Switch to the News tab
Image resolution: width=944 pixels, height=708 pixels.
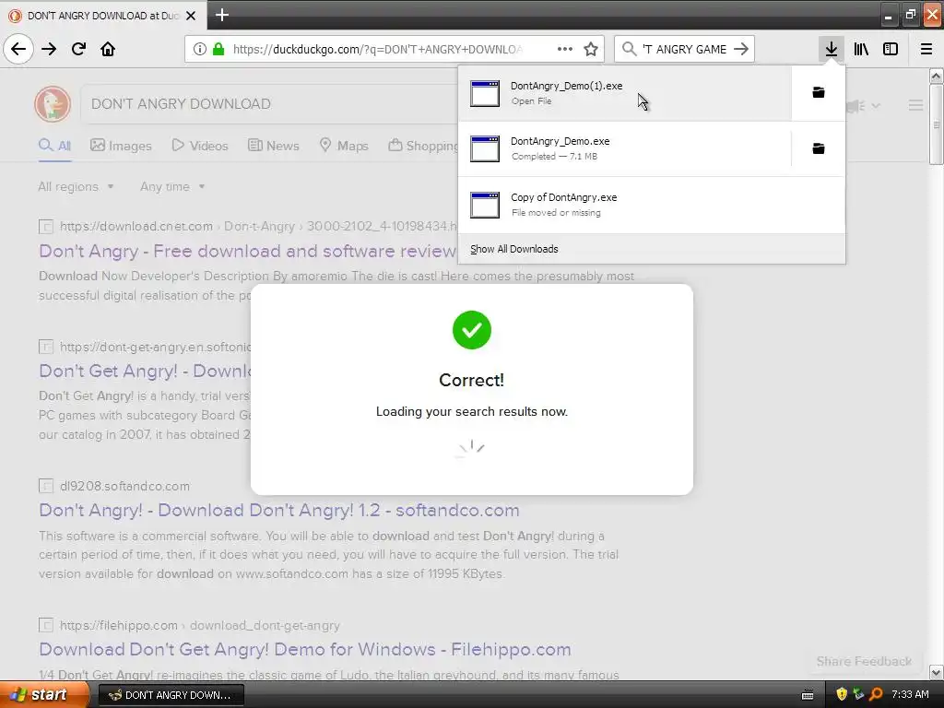273,146
